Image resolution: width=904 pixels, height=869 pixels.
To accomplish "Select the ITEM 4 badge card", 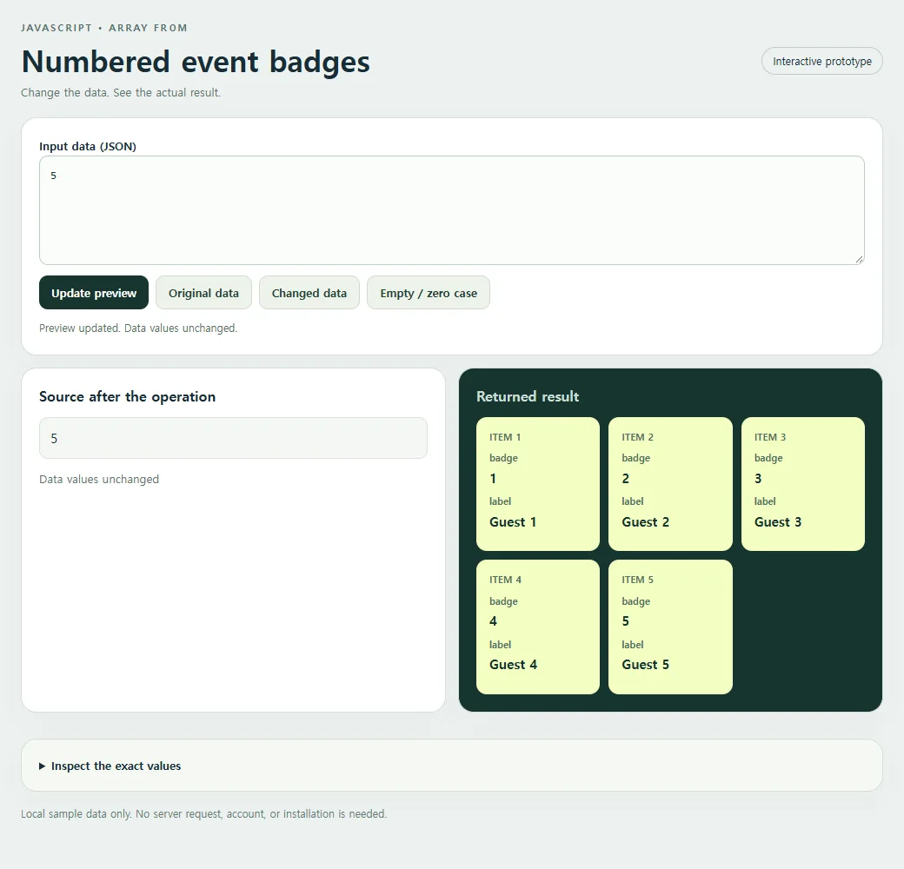I will click(538, 627).
